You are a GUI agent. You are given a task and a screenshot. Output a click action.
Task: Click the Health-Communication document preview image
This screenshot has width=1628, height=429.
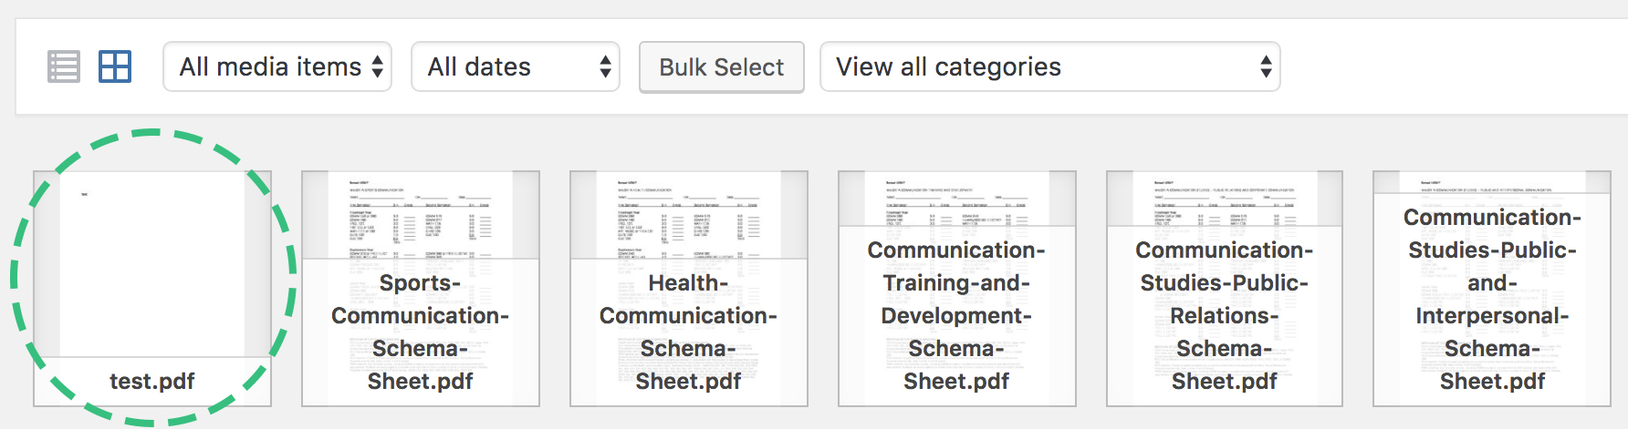pyautogui.click(x=689, y=216)
